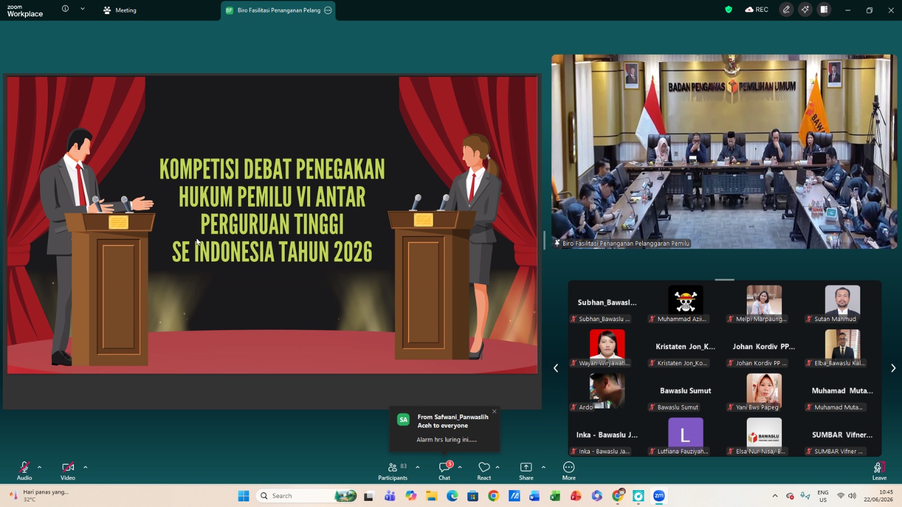The image size is (902, 507).
Task: Select Lutfiana Fauziyah participant tile
Action: [x=686, y=437]
